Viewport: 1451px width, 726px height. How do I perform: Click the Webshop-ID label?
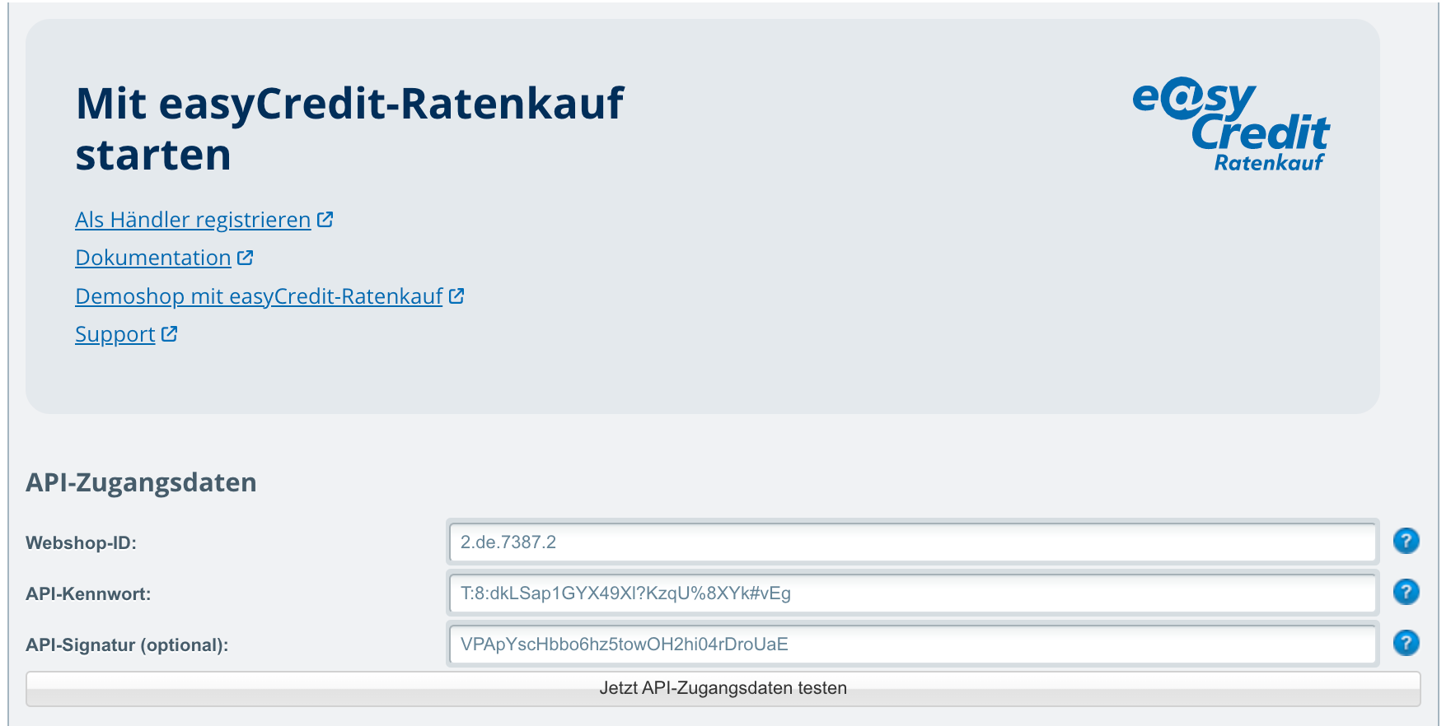81,543
